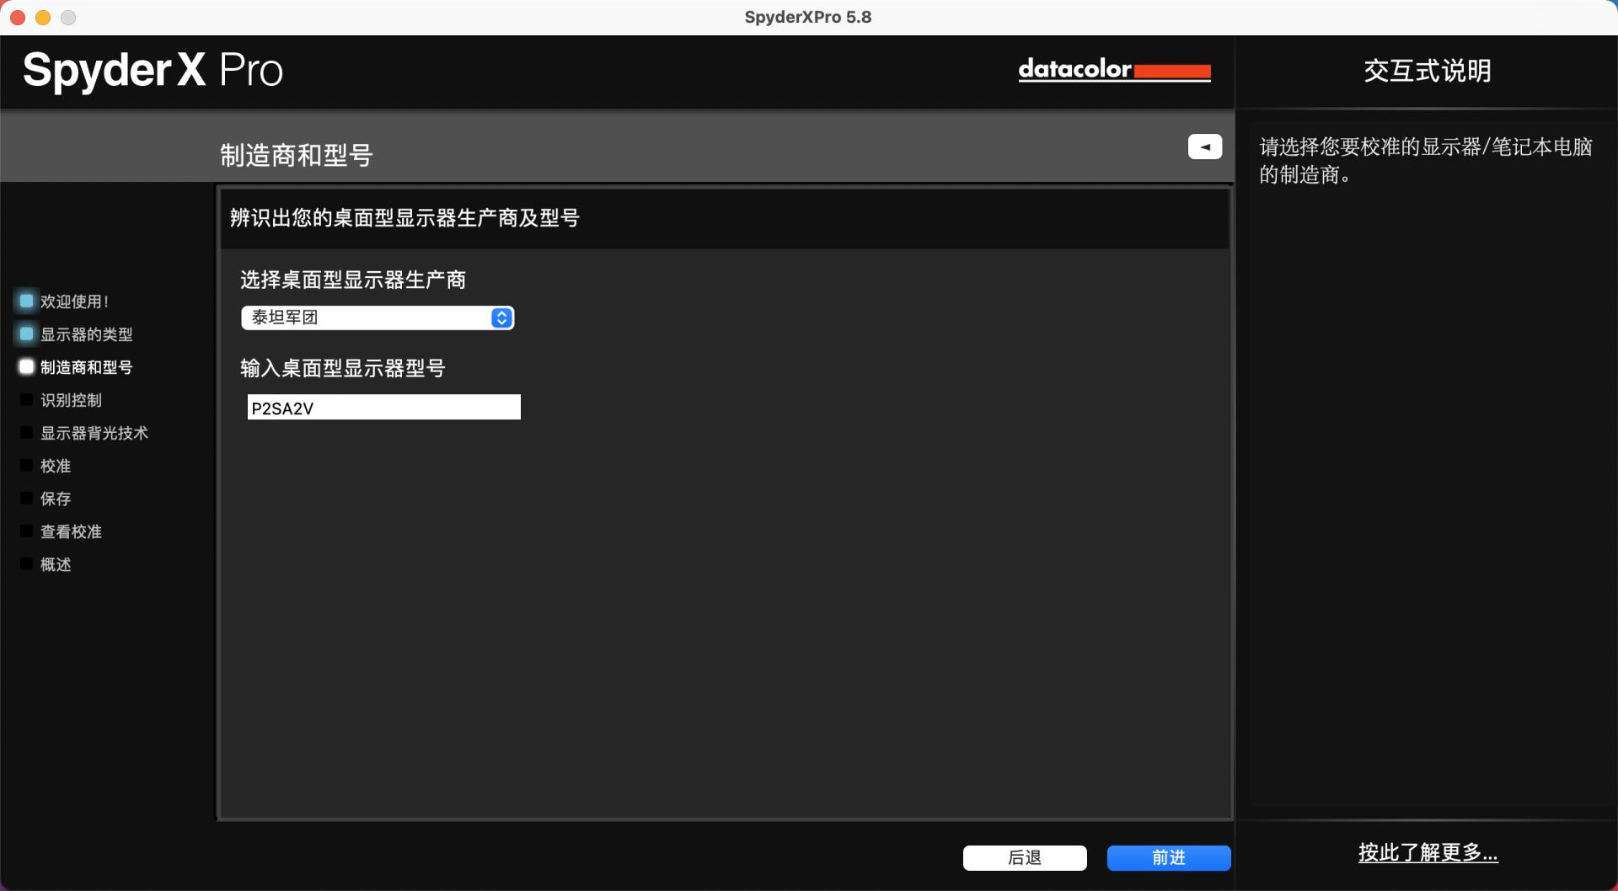
Task: Click the model input field containing P2SA2V
Action: pyautogui.click(x=383, y=408)
